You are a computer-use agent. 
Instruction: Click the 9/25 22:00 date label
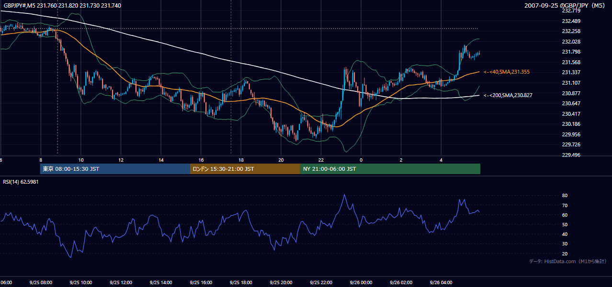click(x=321, y=283)
